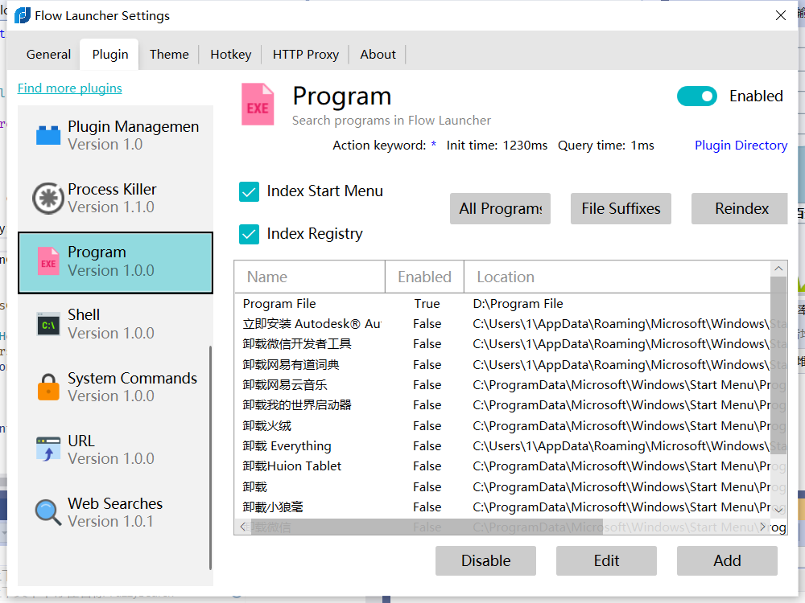This screenshot has height=603, width=805.
Task: Select the Process Killer asterisk icon
Action: (48, 198)
